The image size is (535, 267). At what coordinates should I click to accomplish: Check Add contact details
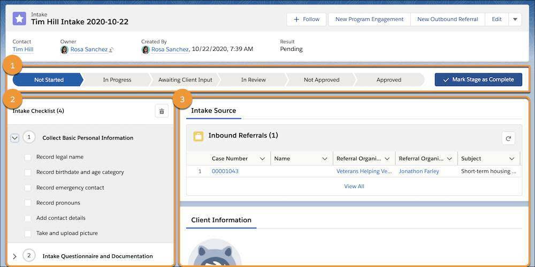(x=28, y=218)
